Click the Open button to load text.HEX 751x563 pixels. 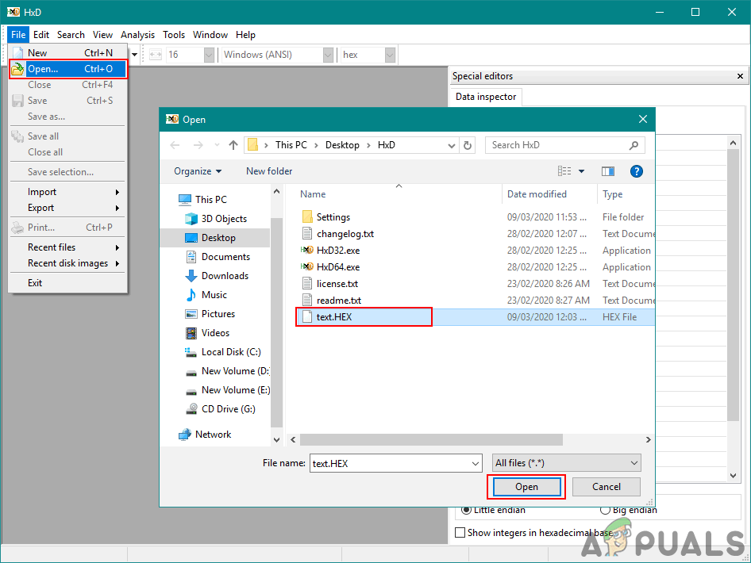(x=527, y=487)
